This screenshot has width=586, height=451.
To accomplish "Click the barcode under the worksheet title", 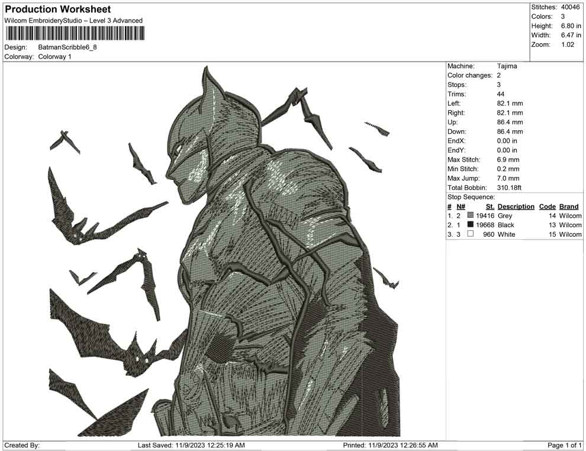I will pos(74,33).
